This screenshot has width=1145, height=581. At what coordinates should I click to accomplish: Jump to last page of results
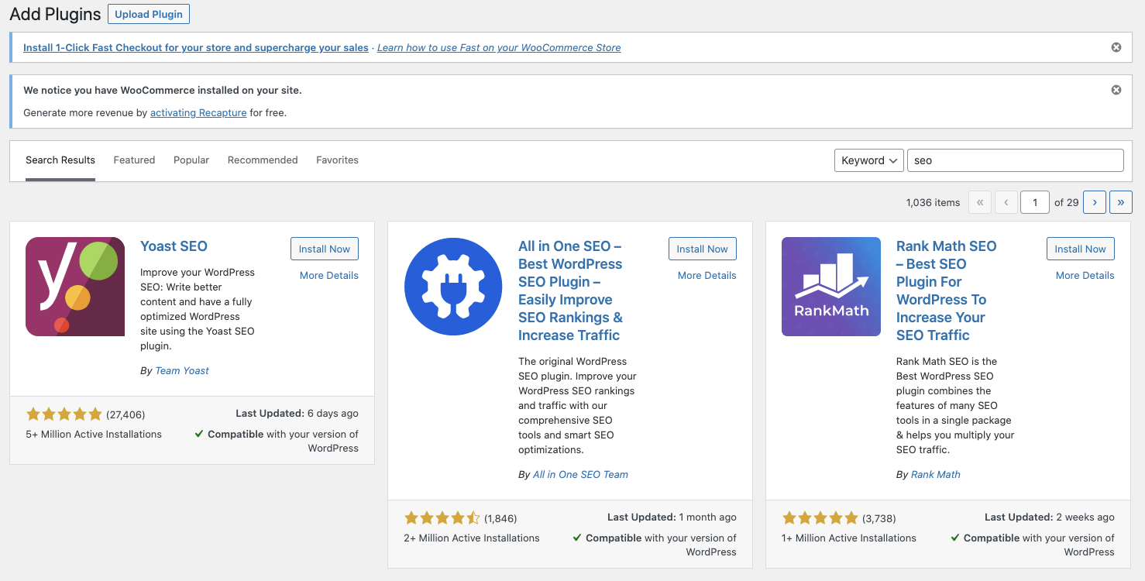click(x=1121, y=202)
